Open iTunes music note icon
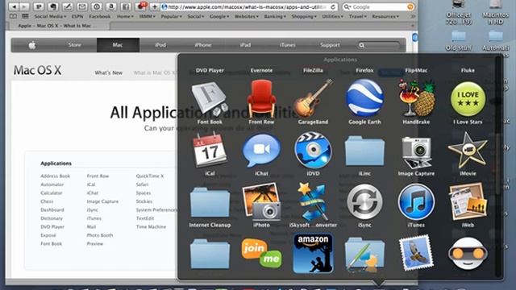The height and width of the screenshot is (290, 516). 416,202
